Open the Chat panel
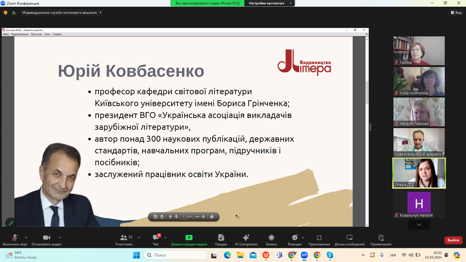Image resolution: width=466 pixels, height=262 pixels. pyautogui.click(x=156, y=240)
